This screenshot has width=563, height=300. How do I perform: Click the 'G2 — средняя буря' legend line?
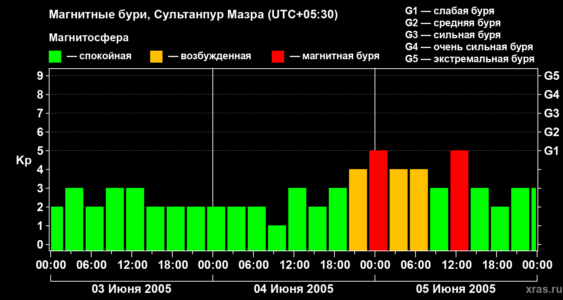pos(453,23)
